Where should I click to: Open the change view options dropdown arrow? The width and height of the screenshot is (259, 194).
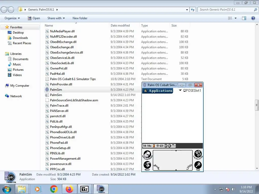(235, 18)
